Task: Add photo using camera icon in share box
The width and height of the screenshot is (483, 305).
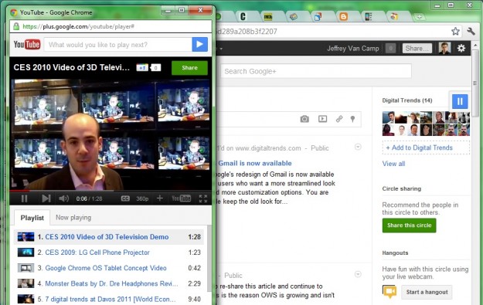Action: (304, 119)
